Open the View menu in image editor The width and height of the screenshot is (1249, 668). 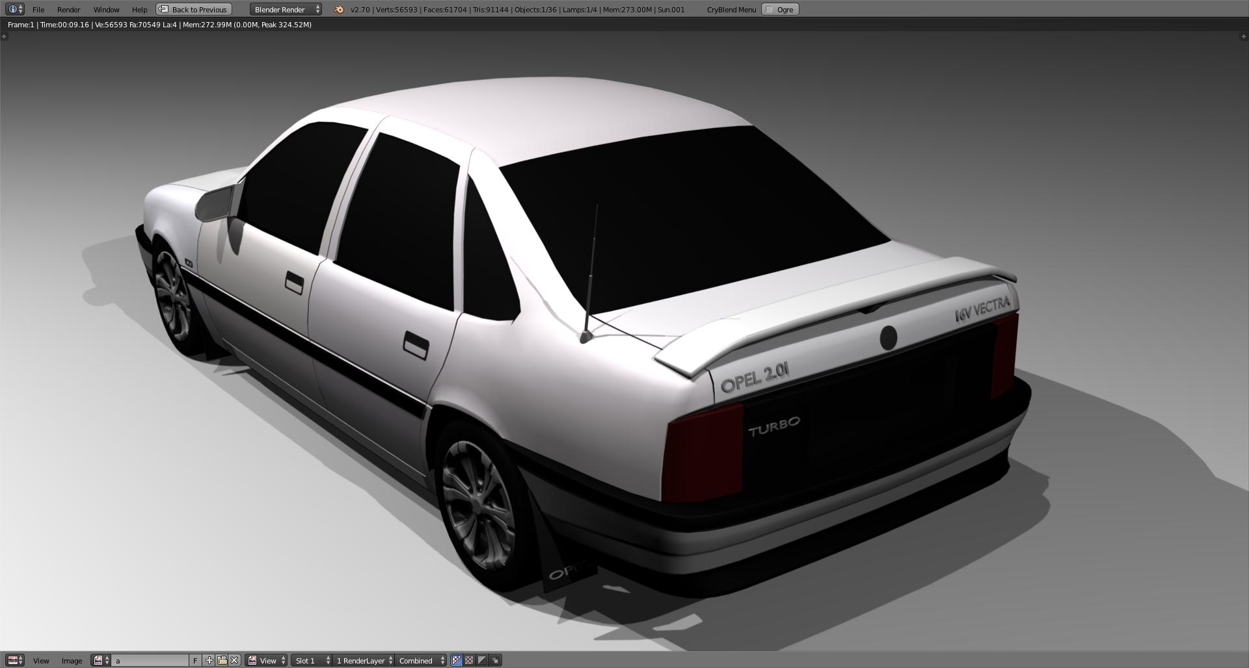(41, 660)
